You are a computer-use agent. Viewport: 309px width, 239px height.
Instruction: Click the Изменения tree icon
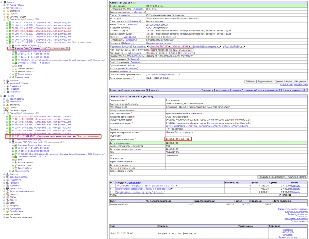coord(8,208)
